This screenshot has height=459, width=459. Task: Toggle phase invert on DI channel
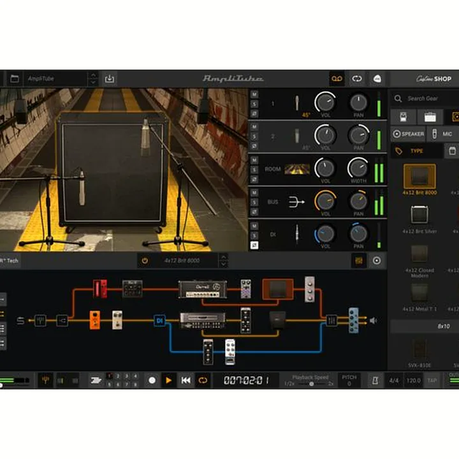pyautogui.click(x=254, y=245)
